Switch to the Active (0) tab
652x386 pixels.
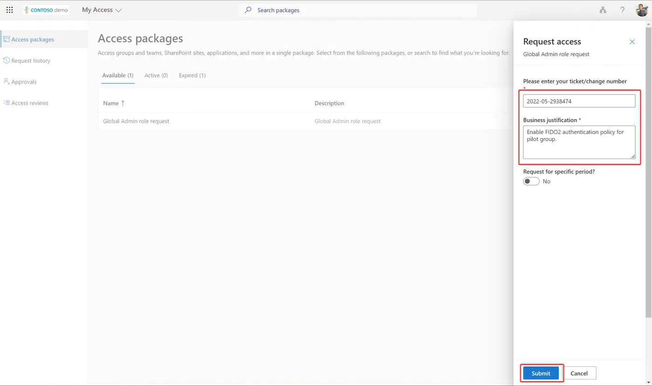pos(156,75)
